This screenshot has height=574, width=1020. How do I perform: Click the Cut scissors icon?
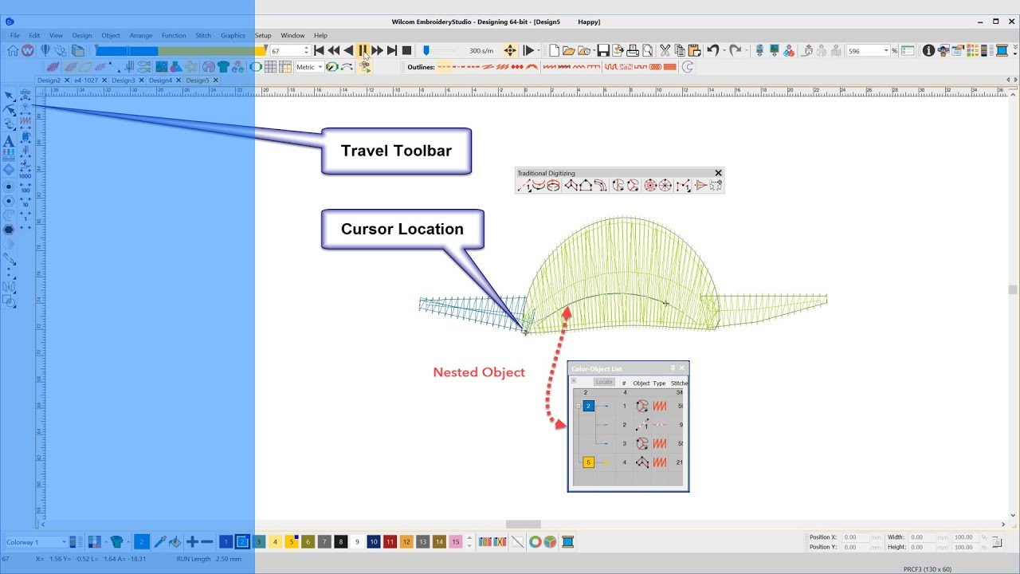click(x=665, y=50)
